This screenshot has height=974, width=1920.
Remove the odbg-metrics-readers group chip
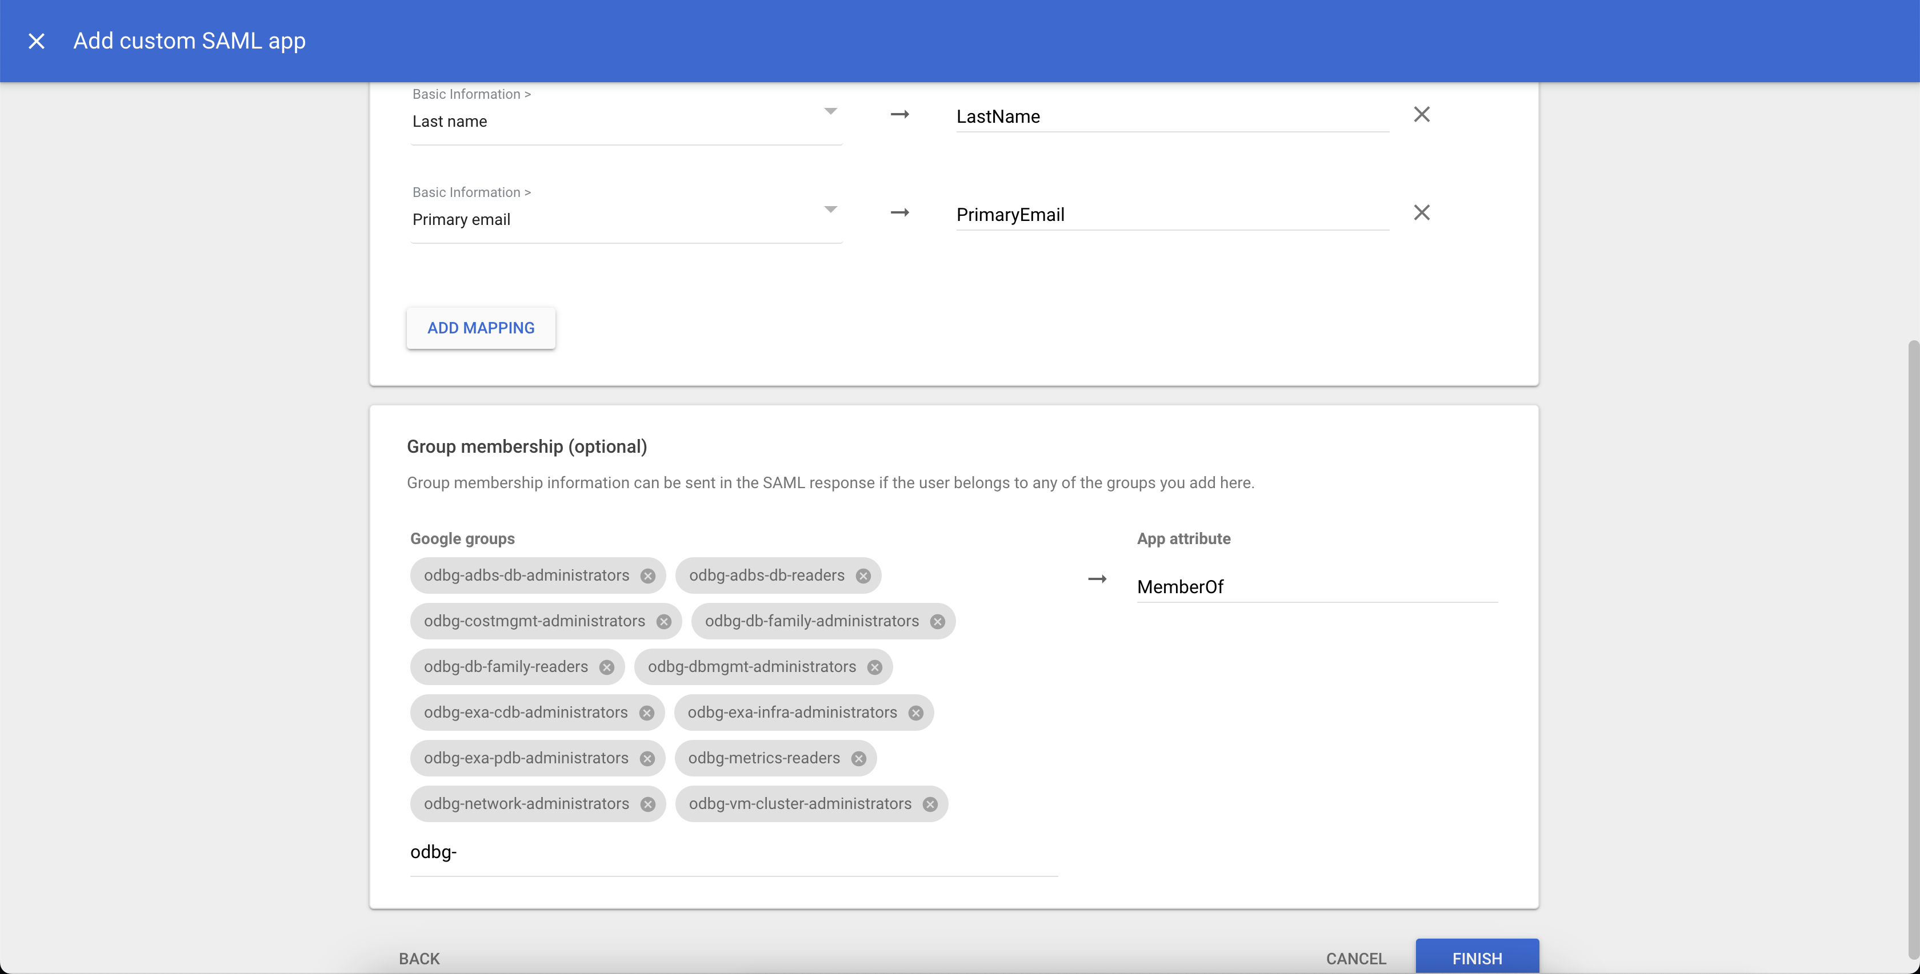(x=859, y=758)
